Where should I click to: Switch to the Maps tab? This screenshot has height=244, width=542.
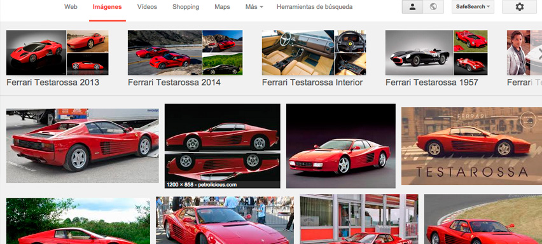222,7
